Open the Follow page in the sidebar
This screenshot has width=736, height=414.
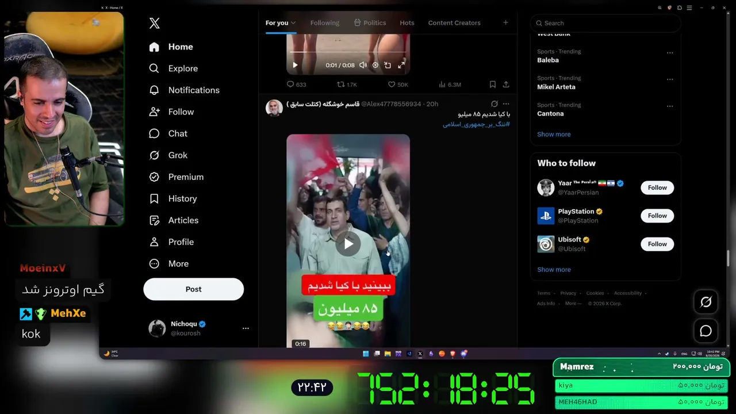171,112
